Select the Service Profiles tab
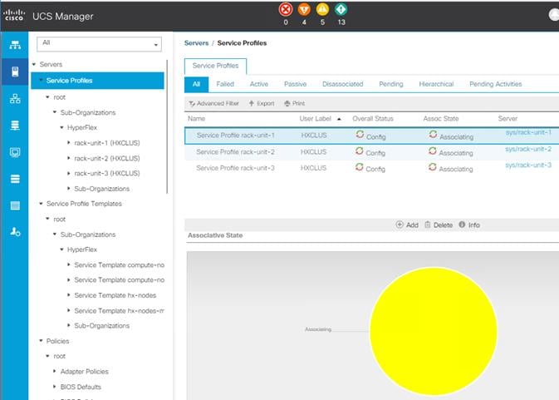The height and width of the screenshot is (400, 559). click(215, 66)
